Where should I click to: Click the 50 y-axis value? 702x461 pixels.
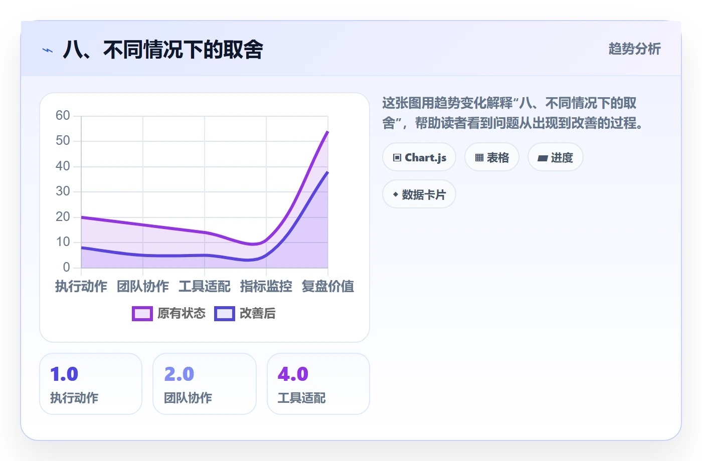pos(63,141)
